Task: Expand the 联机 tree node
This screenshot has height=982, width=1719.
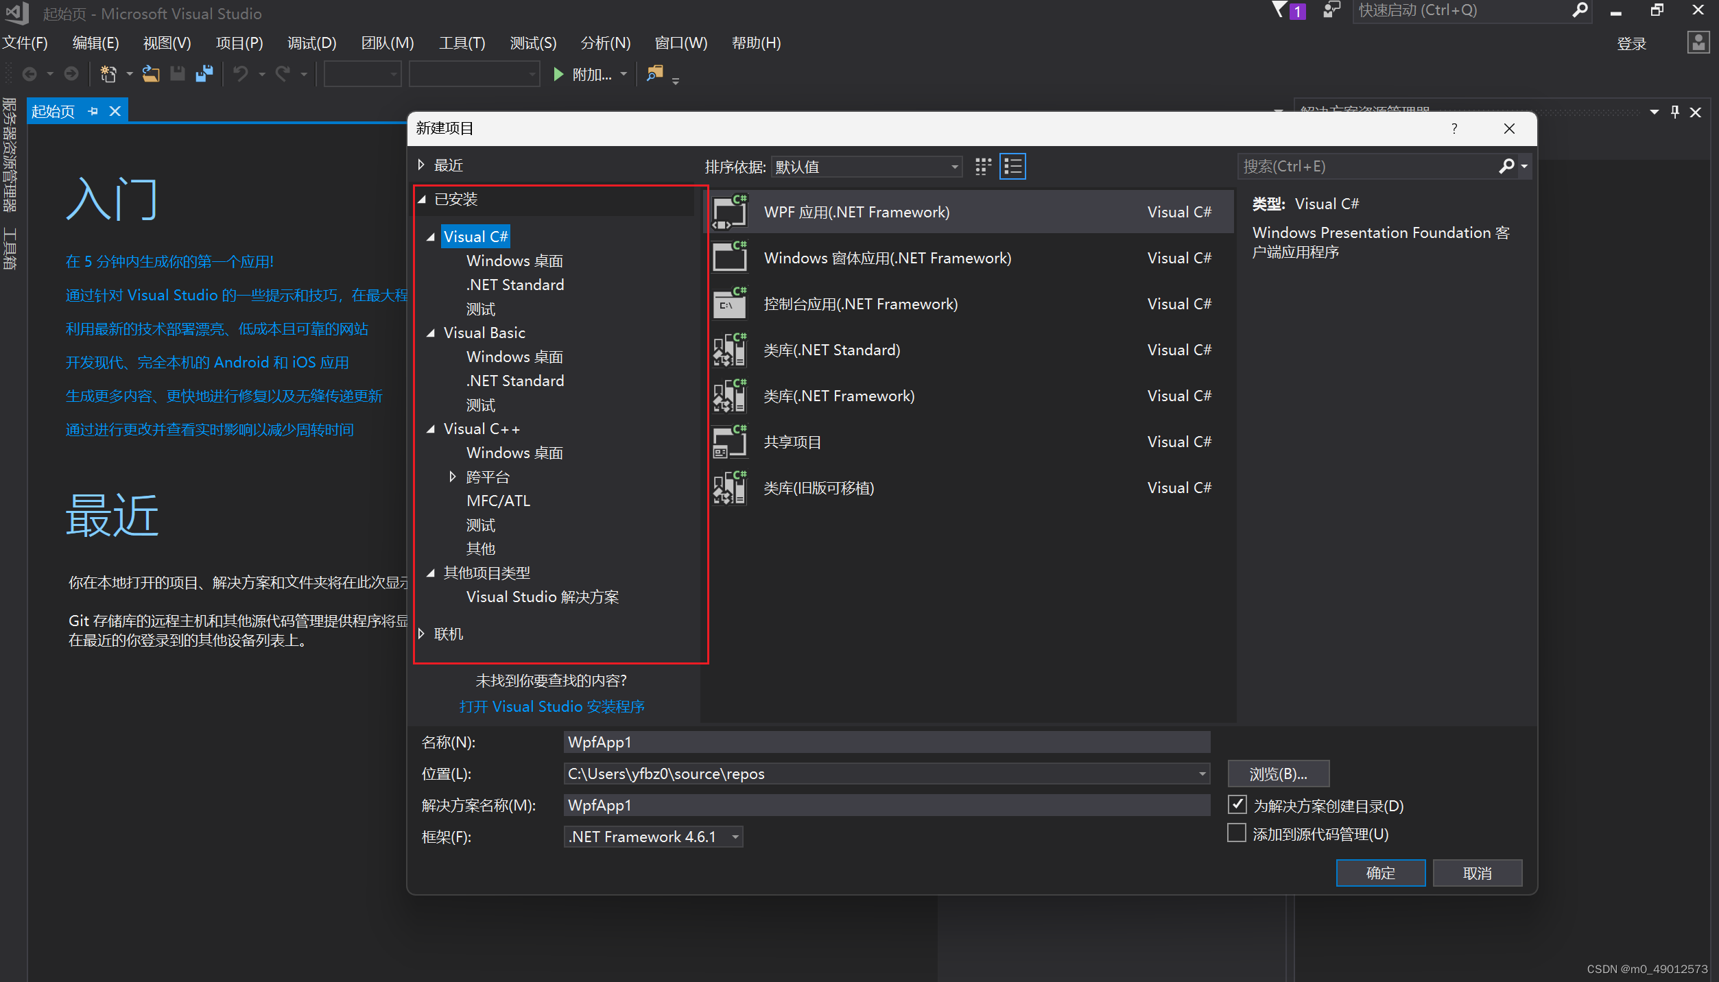Action: [x=422, y=634]
